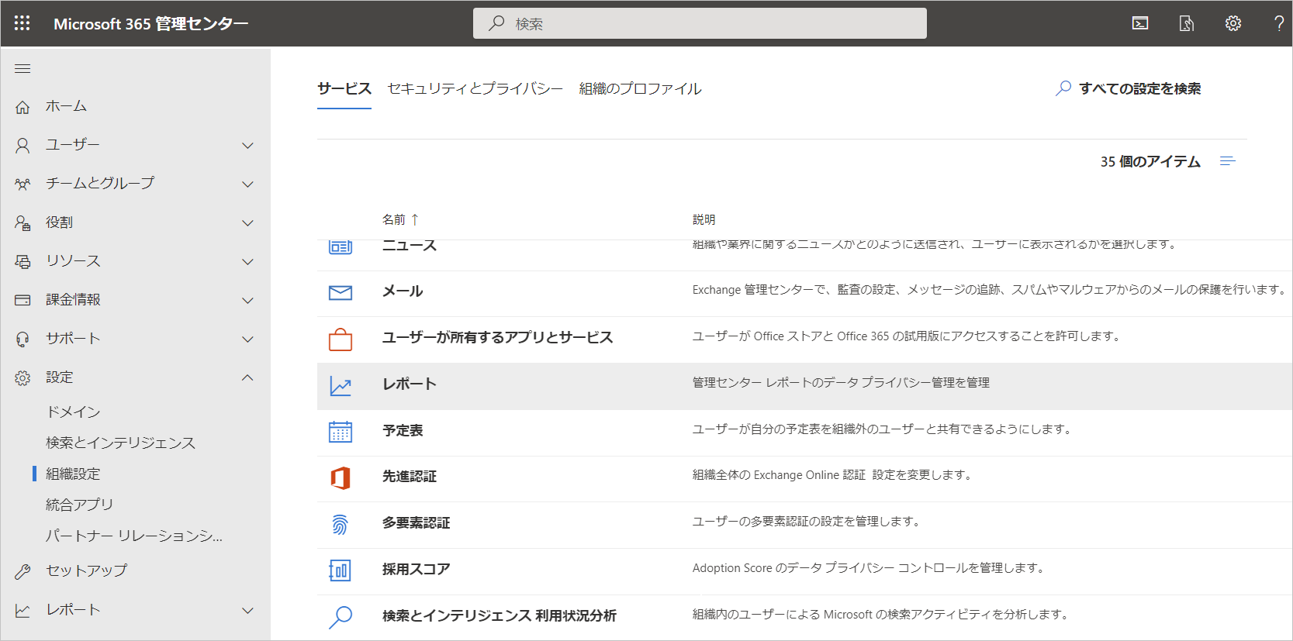
Task: Expand the 役割 section chevron
Action: [x=247, y=222]
